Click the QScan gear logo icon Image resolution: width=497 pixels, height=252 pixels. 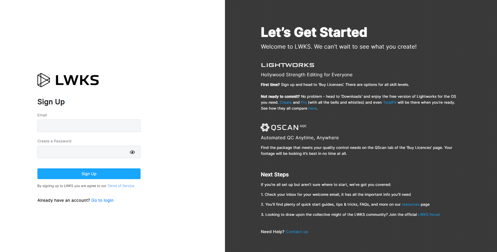tap(265, 127)
